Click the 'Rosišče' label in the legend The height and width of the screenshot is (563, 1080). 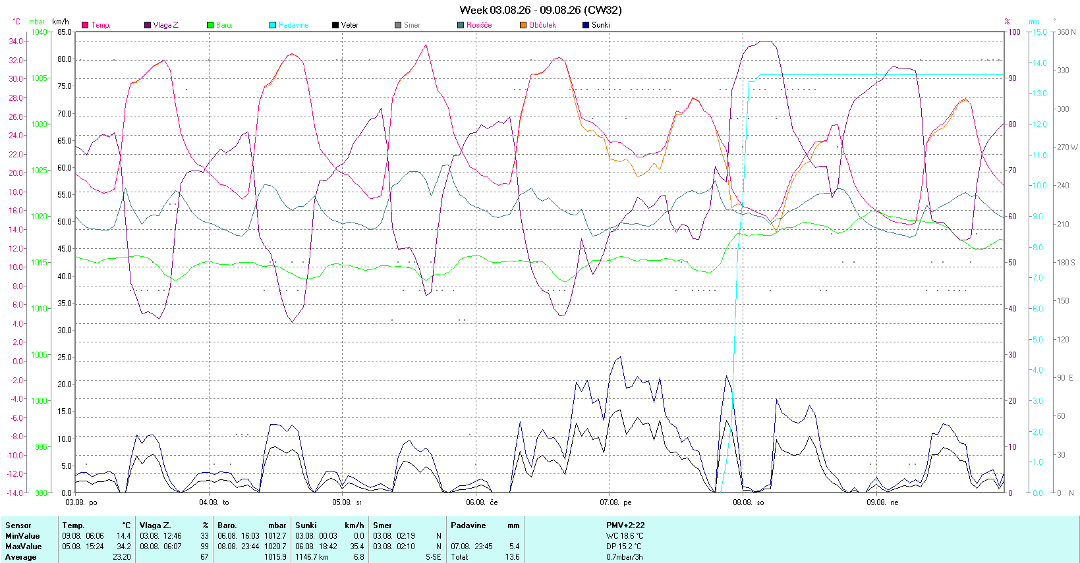(x=479, y=25)
